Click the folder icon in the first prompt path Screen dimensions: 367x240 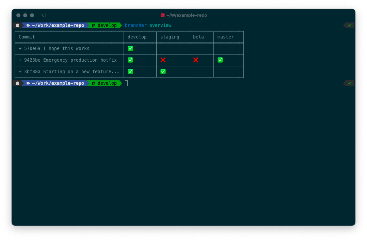coord(28,25)
